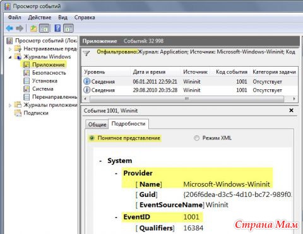Open the Действие menu

pyautogui.click(x=40, y=18)
